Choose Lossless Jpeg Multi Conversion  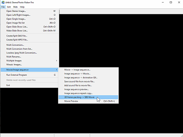[x=29, y=53]
